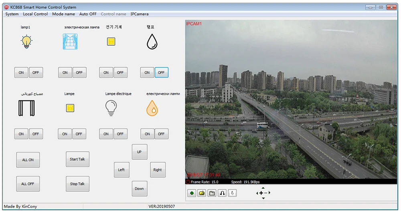Click the headphones listen icon
The image size is (401, 211).
(x=222, y=193)
